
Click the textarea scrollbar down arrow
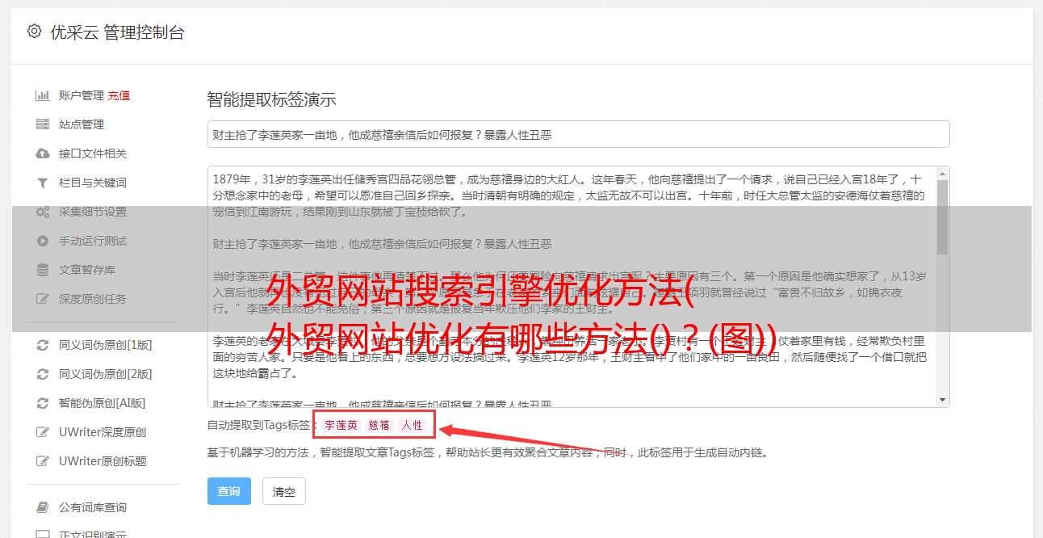943,400
